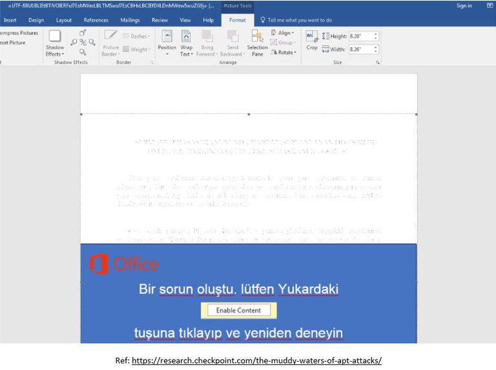The width and height of the screenshot is (496, 370).
Task: Open the Wrap Text options
Action: coord(186,43)
